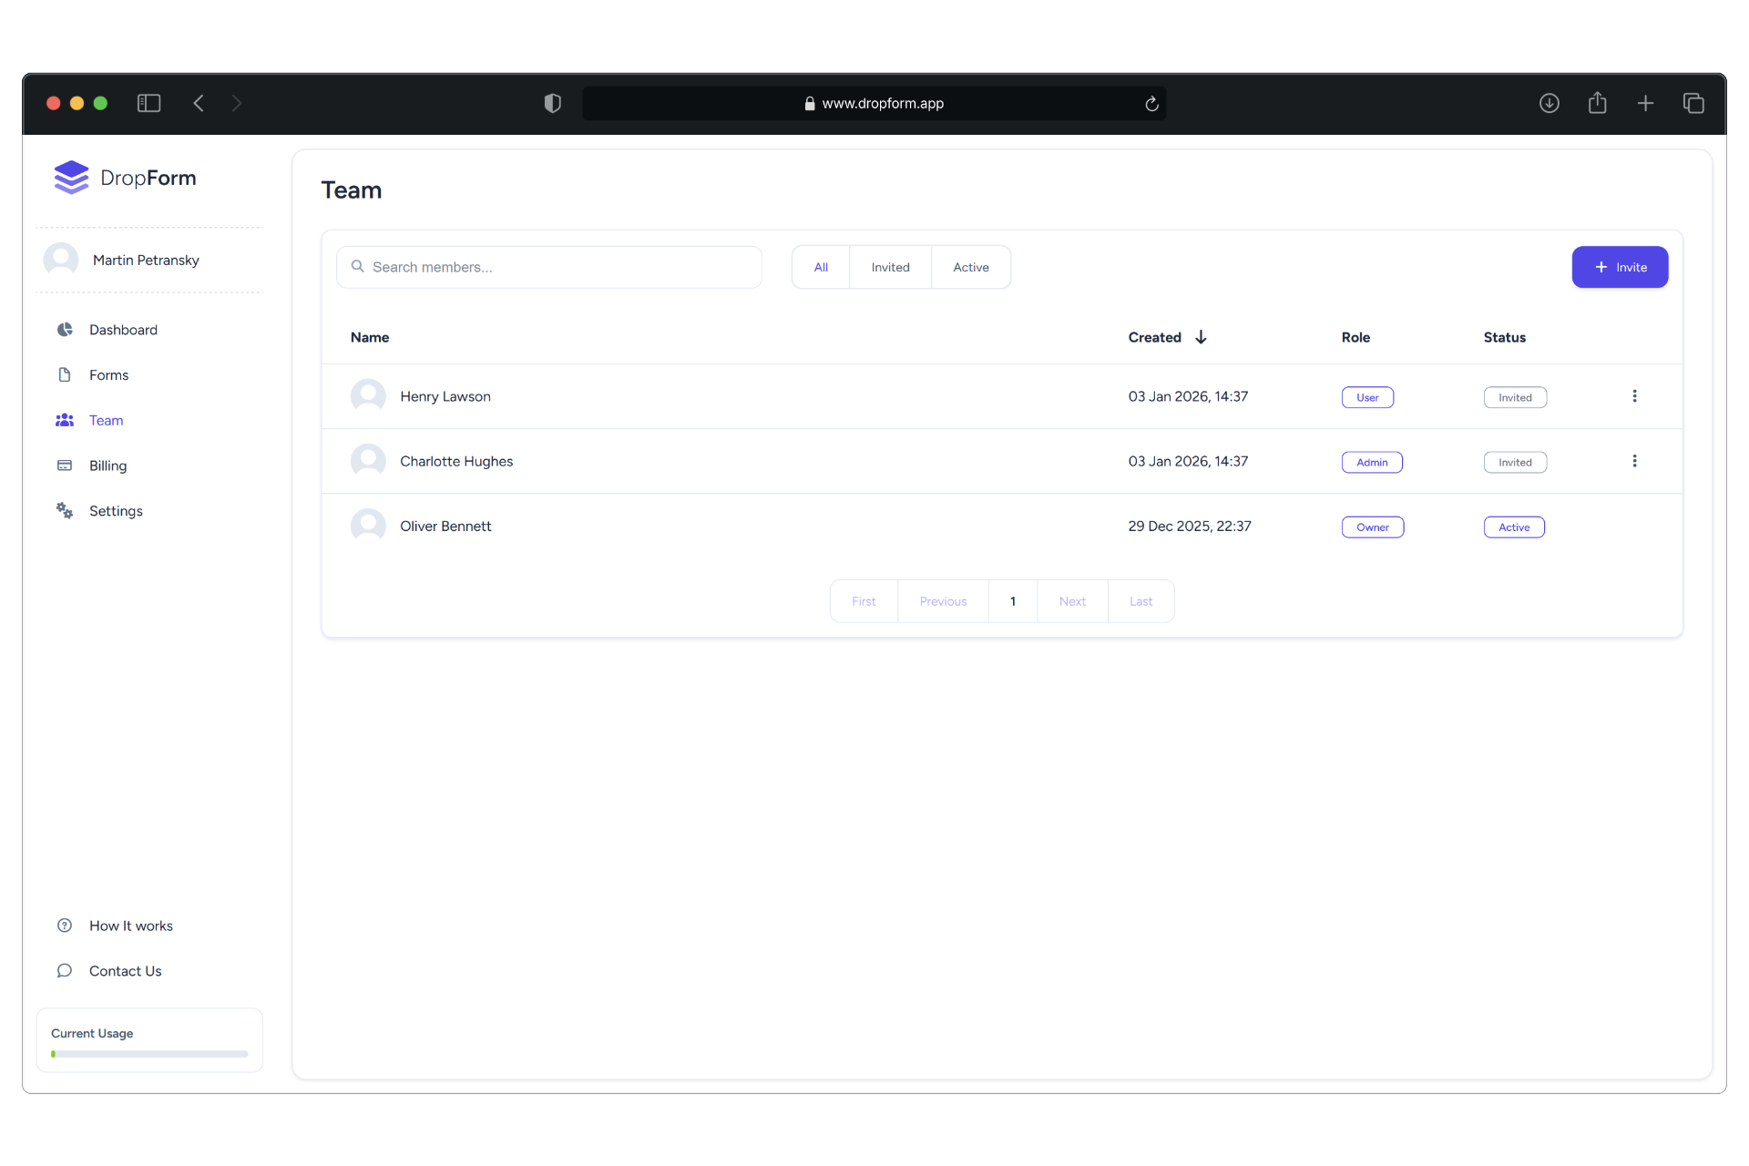
Task: Switch to the Invited filter
Action: click(890, 266)
